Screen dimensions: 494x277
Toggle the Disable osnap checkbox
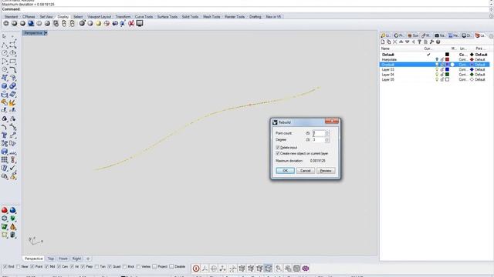[171, 266]
